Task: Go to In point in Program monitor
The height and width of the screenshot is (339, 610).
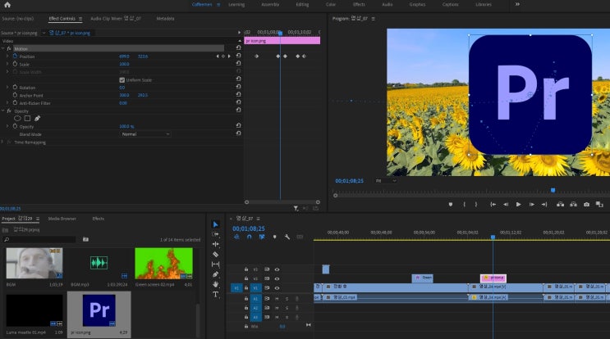Action: pos(493,205)
